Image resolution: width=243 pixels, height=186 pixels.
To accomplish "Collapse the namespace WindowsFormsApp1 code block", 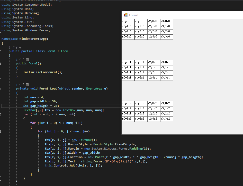I will (x=1, y=39).
